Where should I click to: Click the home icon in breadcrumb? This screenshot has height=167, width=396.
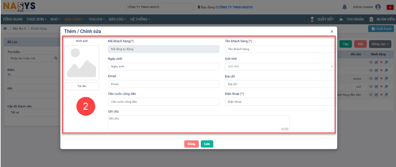tap(5, 28)
